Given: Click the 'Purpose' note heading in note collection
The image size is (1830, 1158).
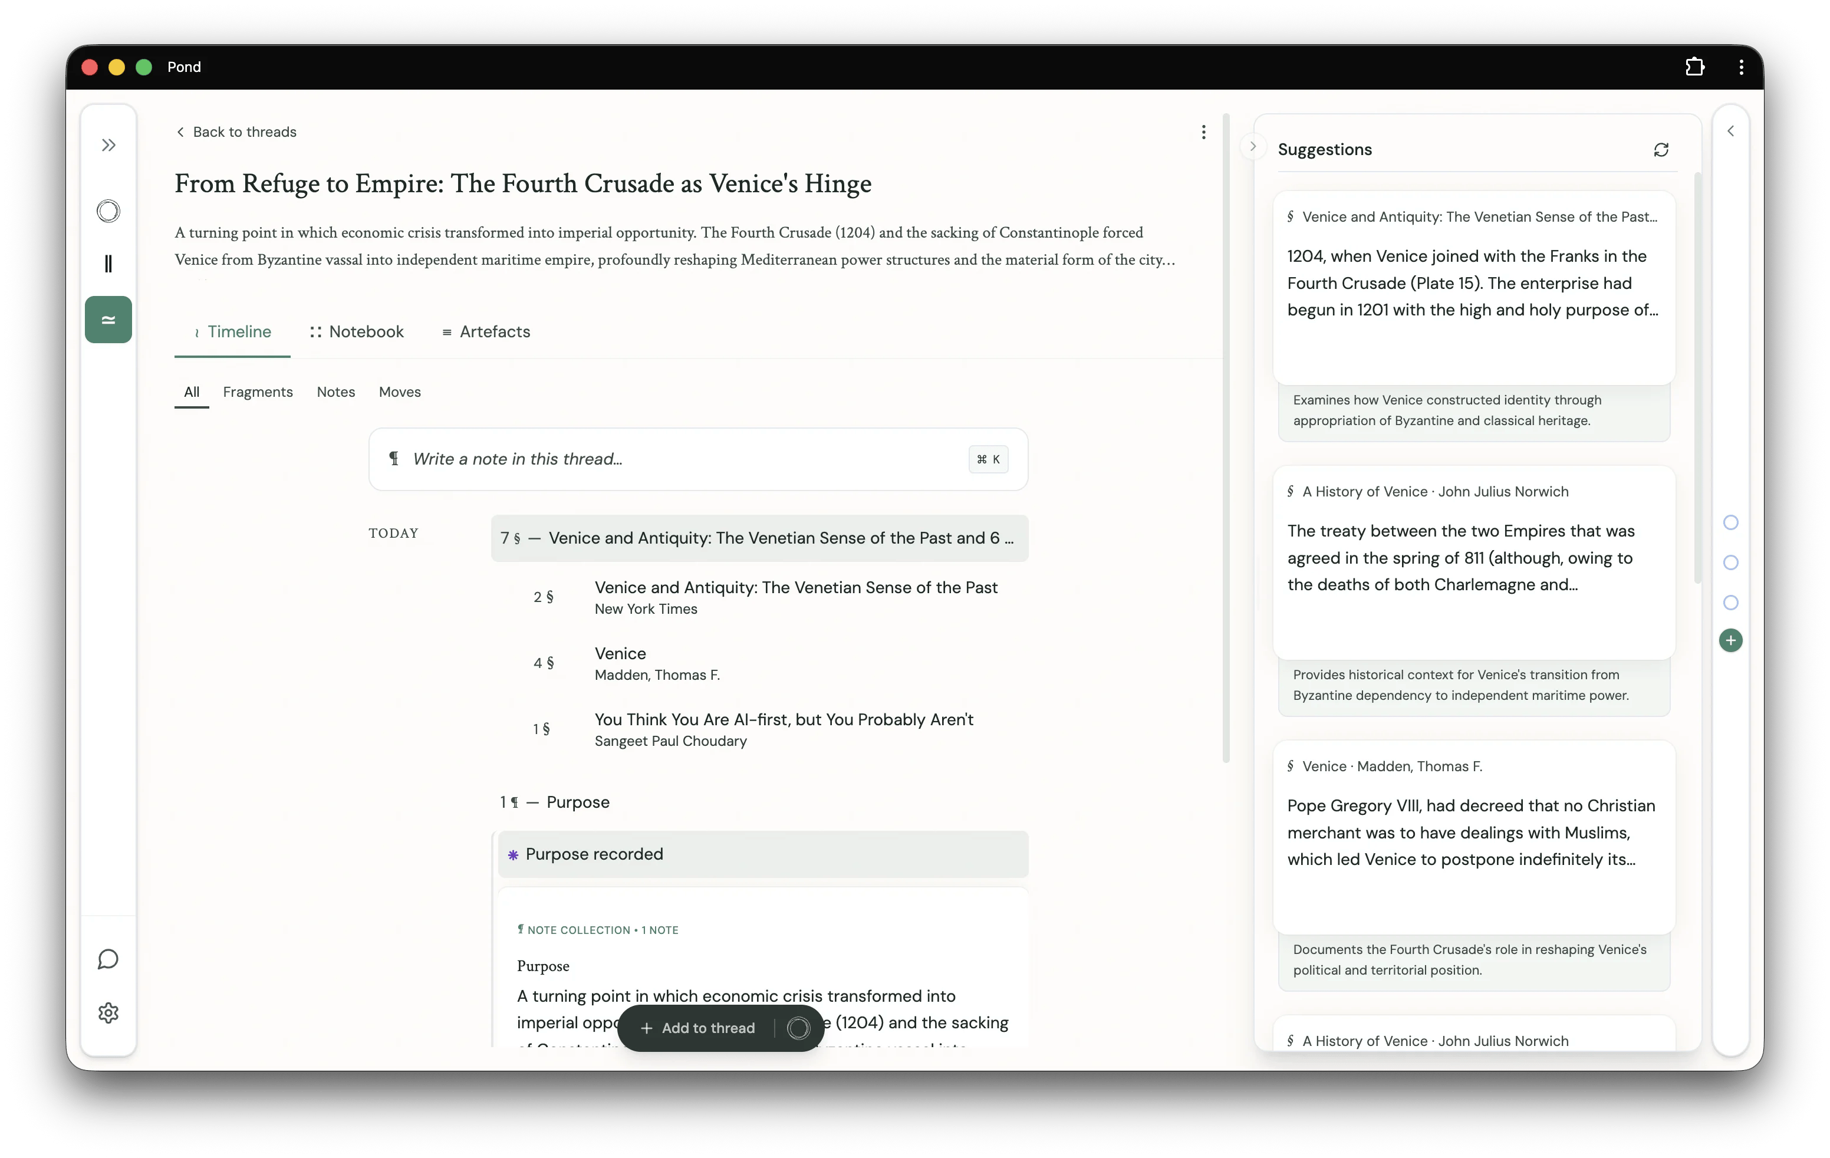Looking at the screenshot, I should pyautogui.click(x=542, y=966).
